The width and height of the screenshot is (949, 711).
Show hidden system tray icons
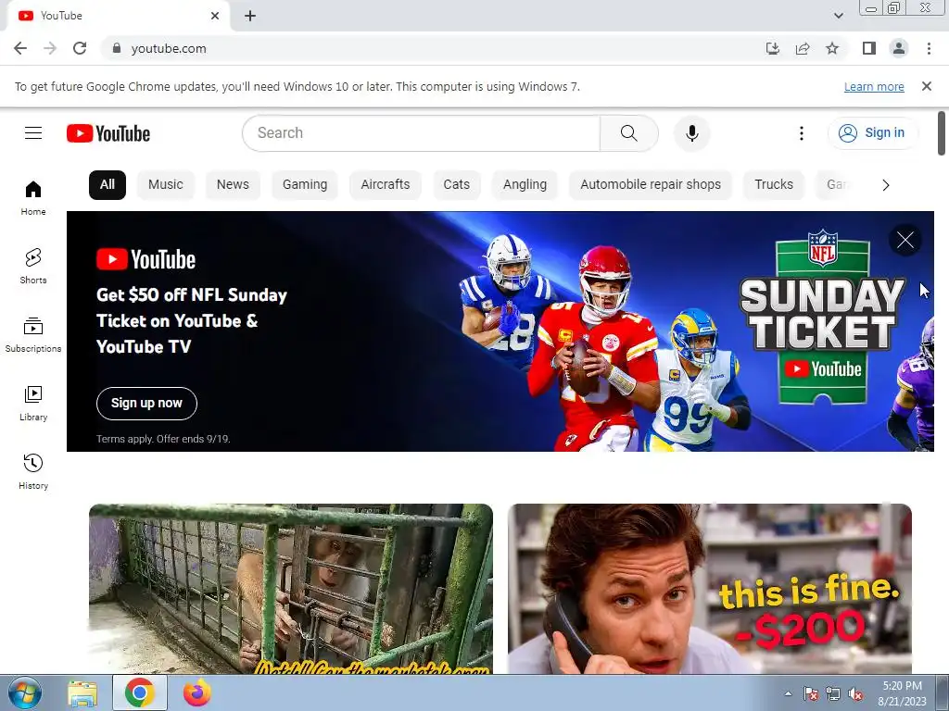(788, 693)
